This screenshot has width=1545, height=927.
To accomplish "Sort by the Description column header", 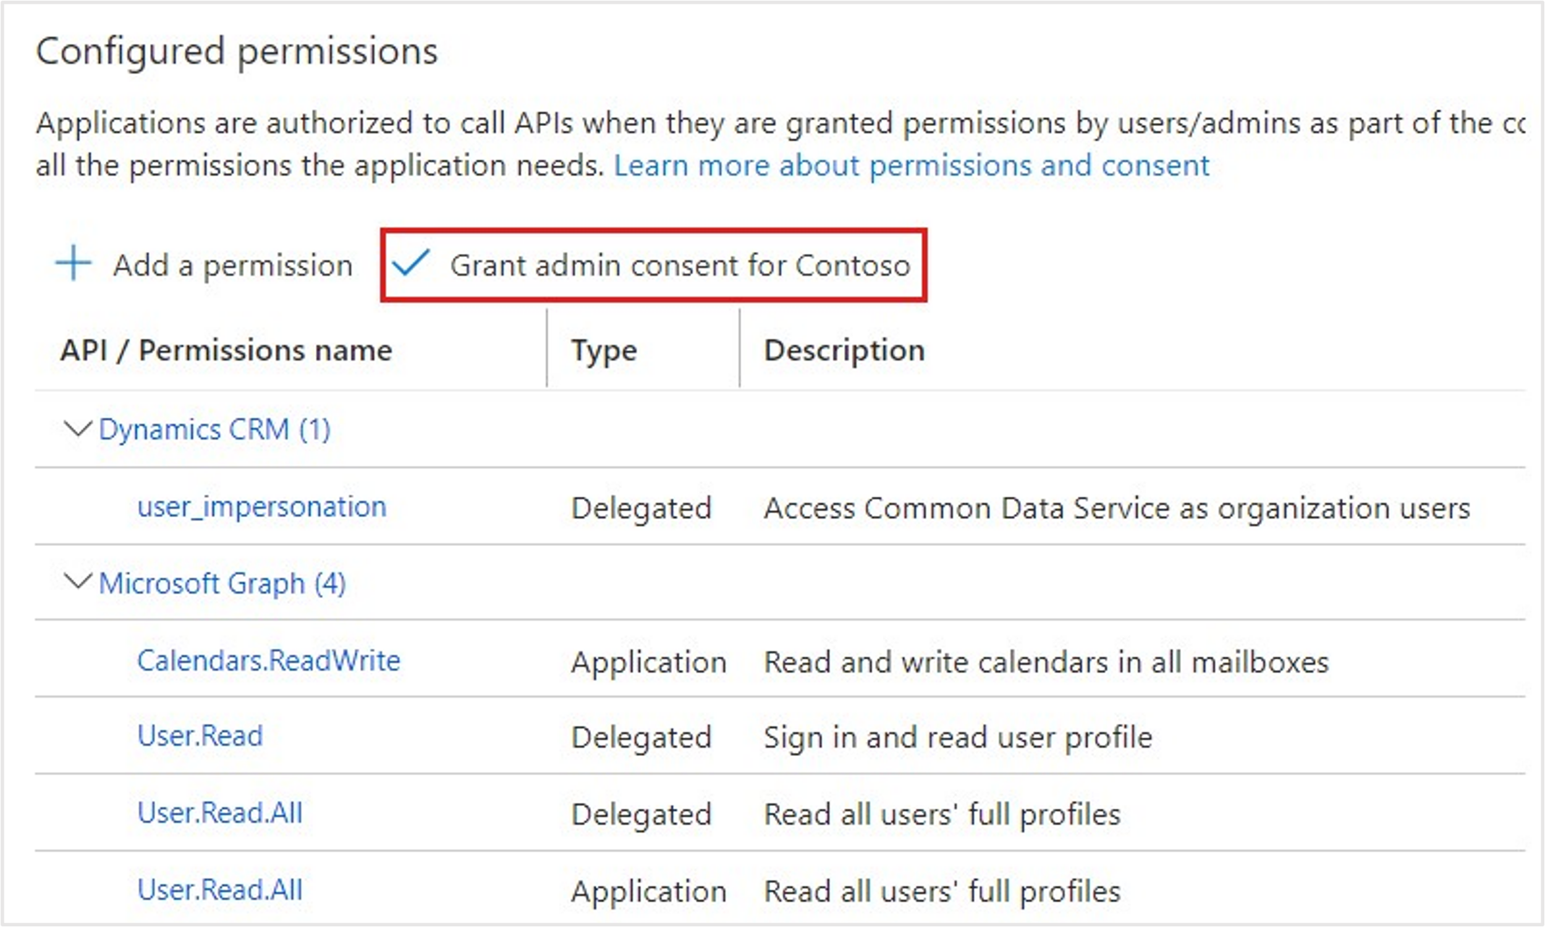I will click(844, 351).
